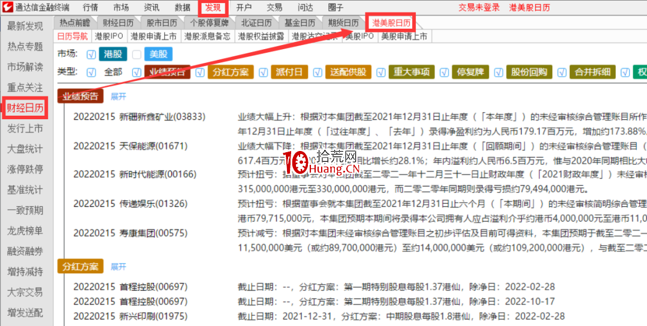
Task: Select the 港股申请上市 sub-tab
Action: point(153,37)
